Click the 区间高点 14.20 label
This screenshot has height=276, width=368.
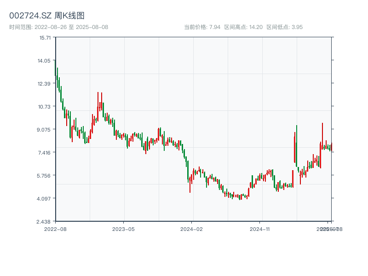243,27
